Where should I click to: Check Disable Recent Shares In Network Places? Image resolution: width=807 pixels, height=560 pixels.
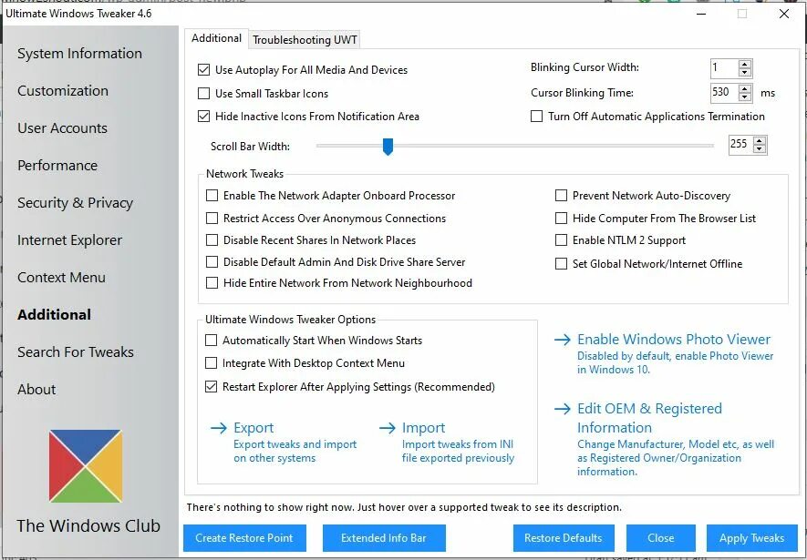tap(212, 240)
